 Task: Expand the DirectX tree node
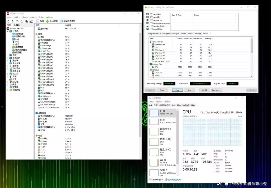click(8, 74)
